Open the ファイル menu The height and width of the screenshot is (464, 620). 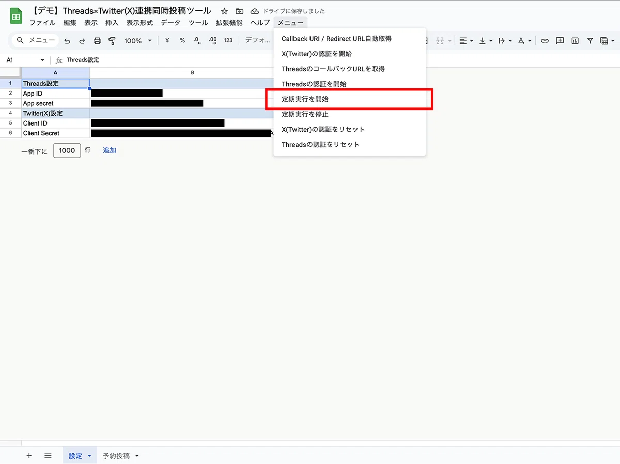click(x=42, y=23)
